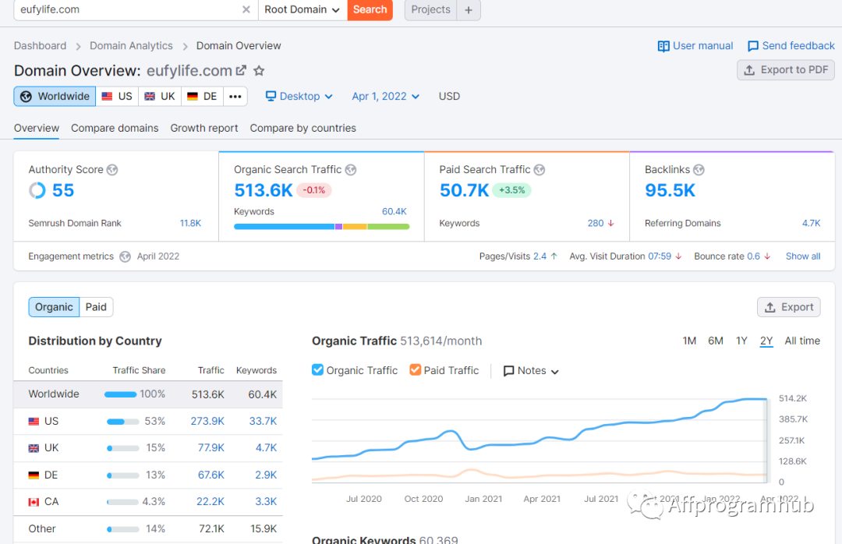Click the Export button above the chart
This screenshot has width=842, height=544.
789,307
